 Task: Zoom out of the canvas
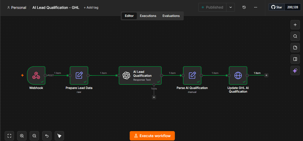[x=34, y=136]
